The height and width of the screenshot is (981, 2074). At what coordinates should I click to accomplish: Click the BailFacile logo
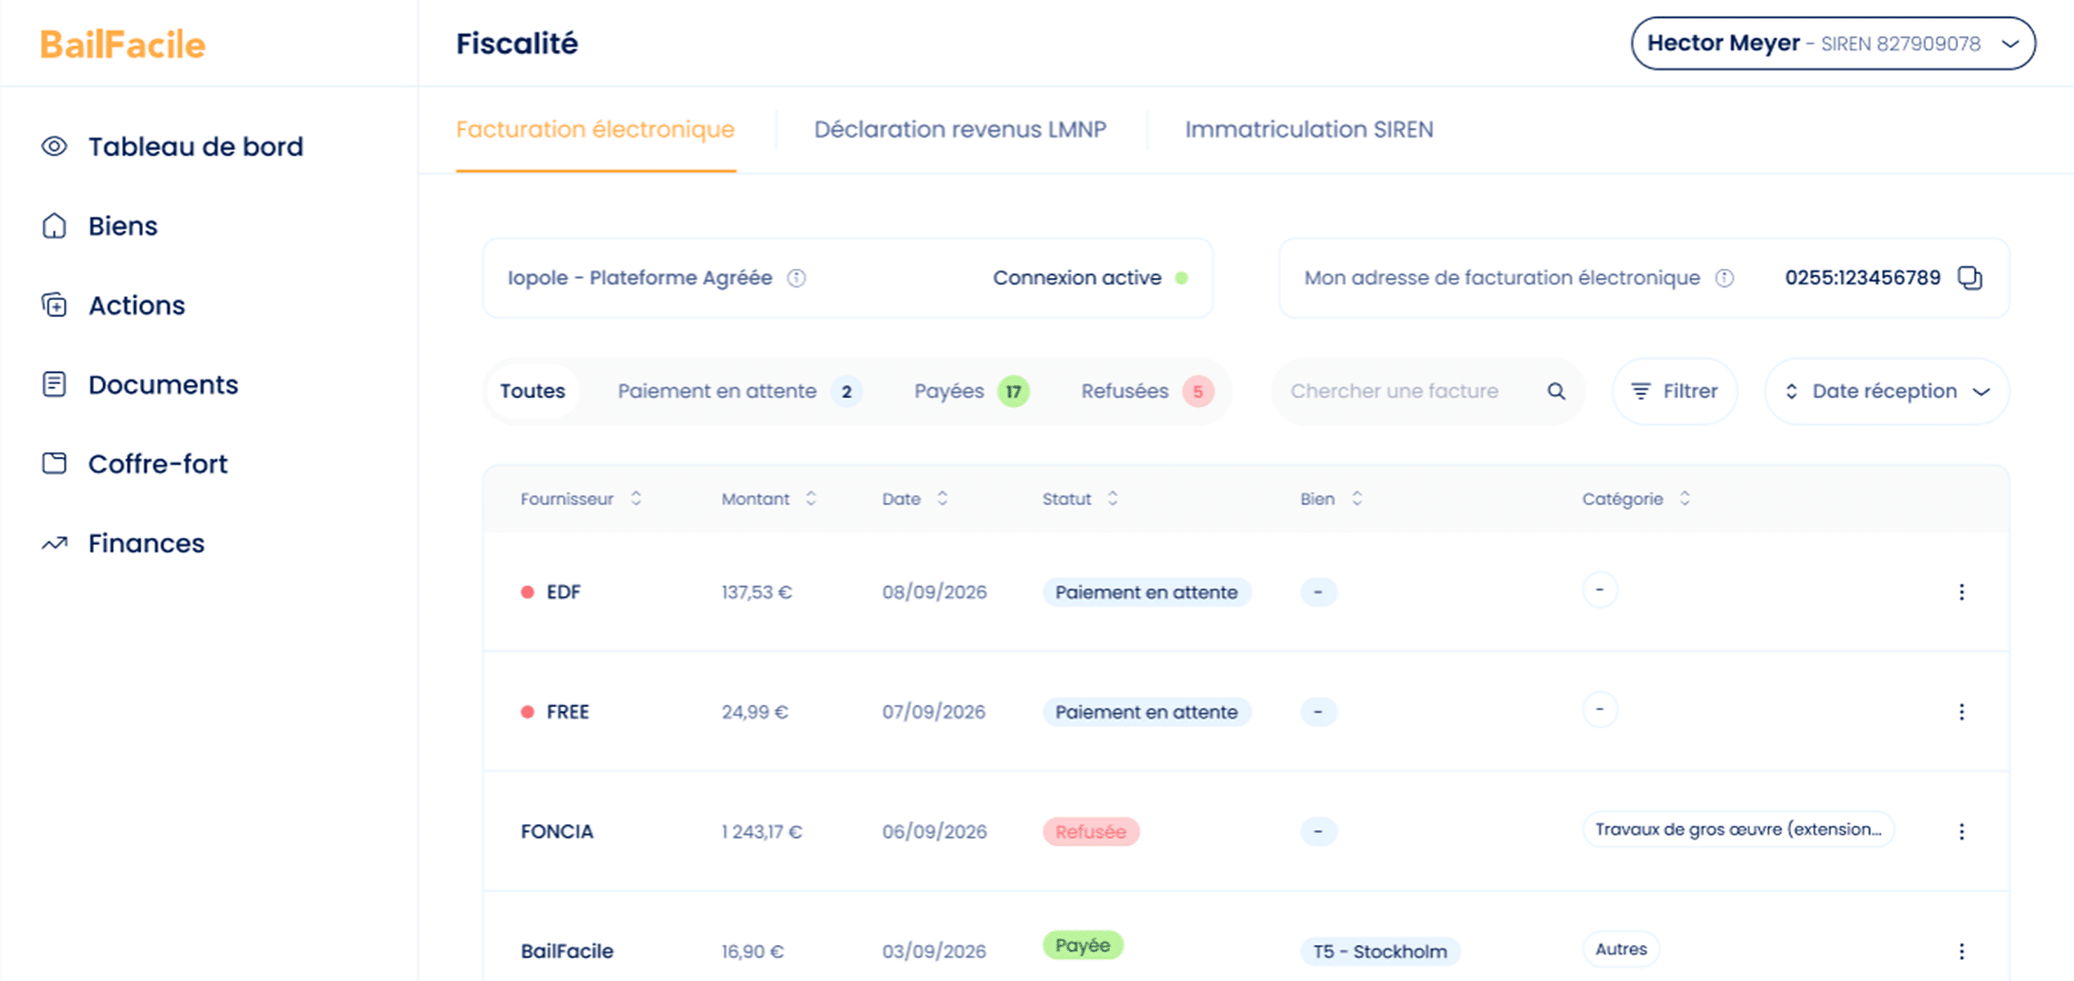pyautogui.click(x=123, y=44)
